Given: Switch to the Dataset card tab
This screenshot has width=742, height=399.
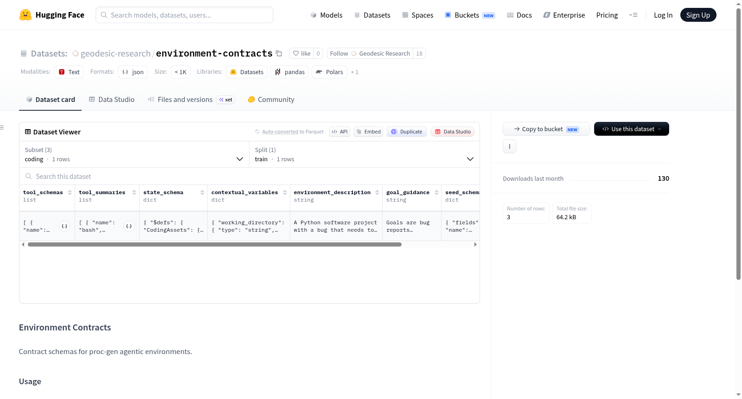Looking at the screenshot, I should click(50, 100).
